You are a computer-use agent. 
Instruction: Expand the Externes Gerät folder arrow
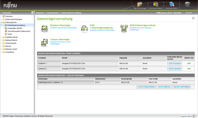point(1,49)
